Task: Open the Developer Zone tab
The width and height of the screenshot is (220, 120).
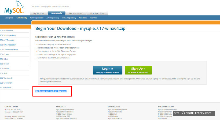Action: coord(97,13)
